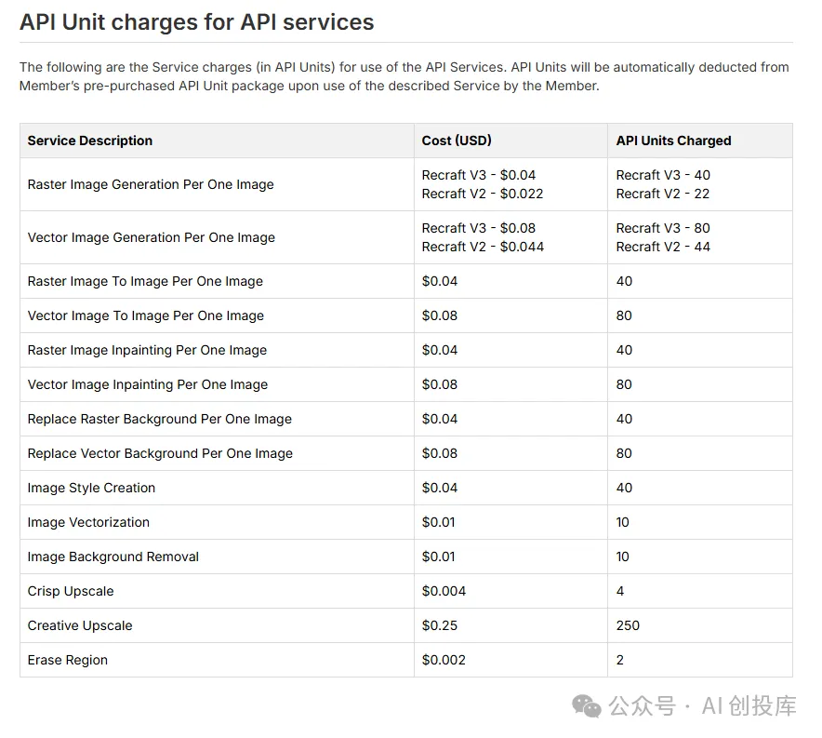Select the 80 units value for Vector Image To Image
Image resolution: width=822 pixels, height=738 pixels.
(624, 315)
